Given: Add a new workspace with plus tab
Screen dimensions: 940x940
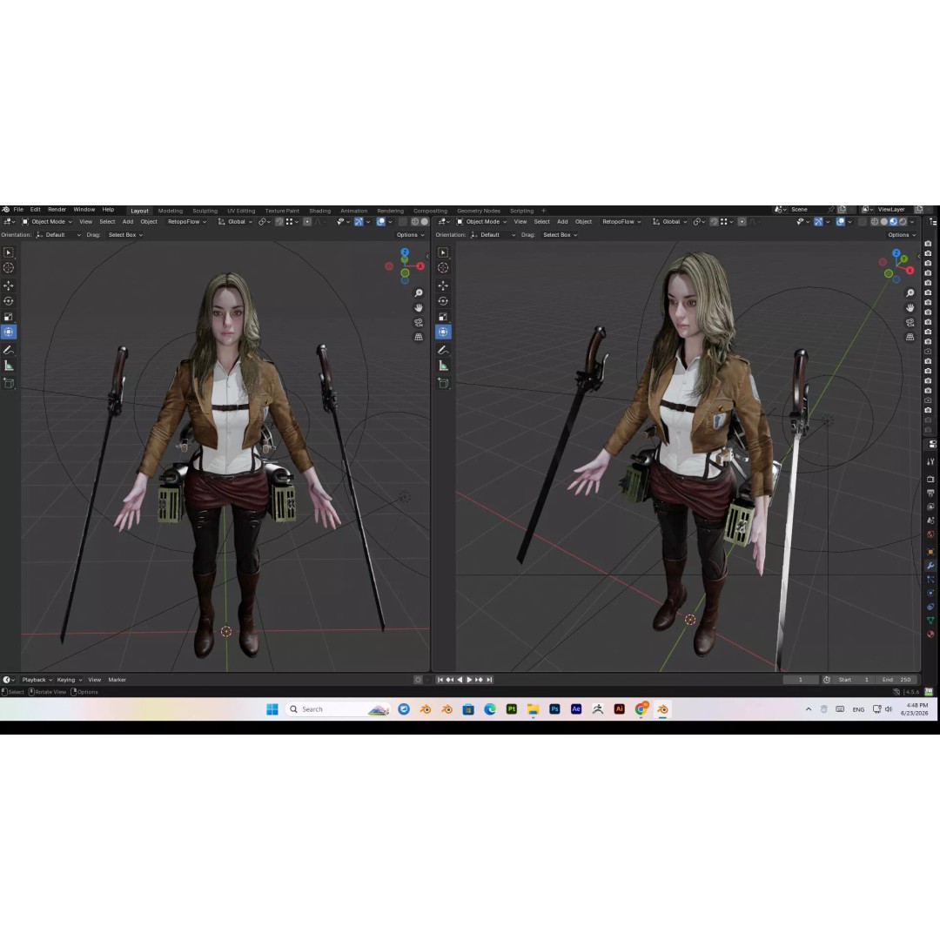Looking at the screenshot, I should coord(544,211).
